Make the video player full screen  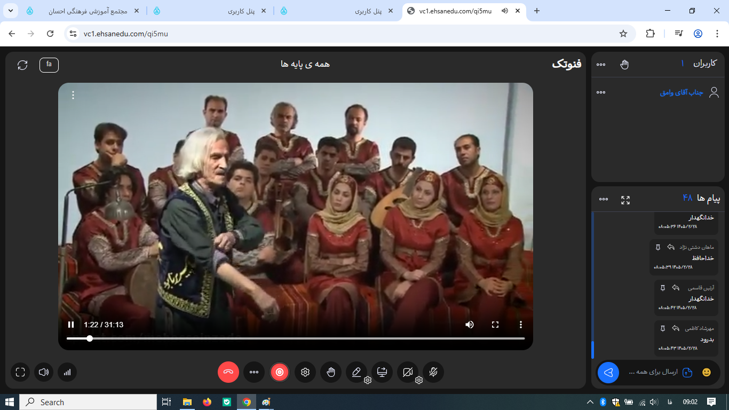tap(495, 325)
